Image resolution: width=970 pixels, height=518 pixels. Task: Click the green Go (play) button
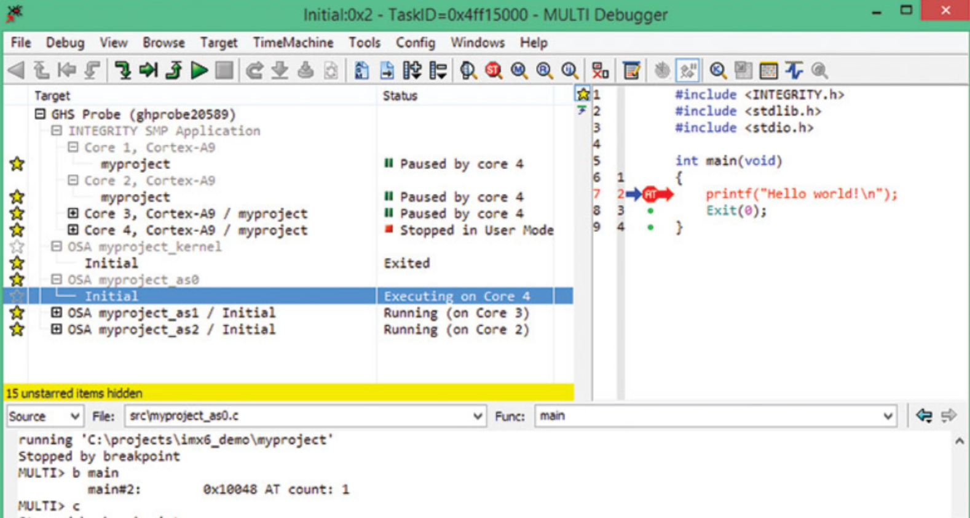click(x=199, y=70)
